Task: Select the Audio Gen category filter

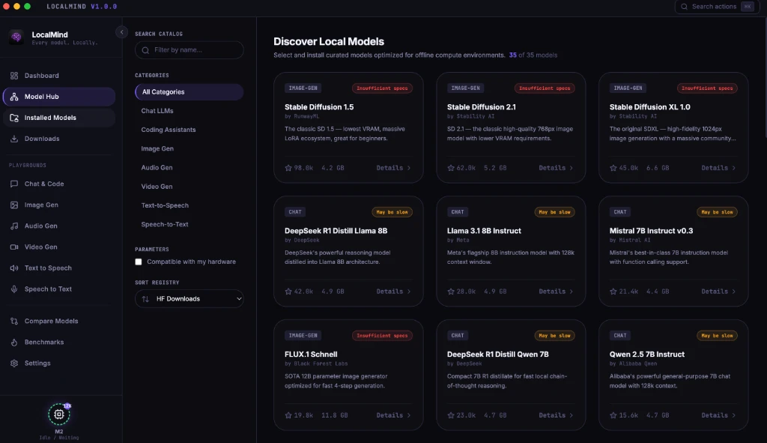Action: (x=157, y=167)
